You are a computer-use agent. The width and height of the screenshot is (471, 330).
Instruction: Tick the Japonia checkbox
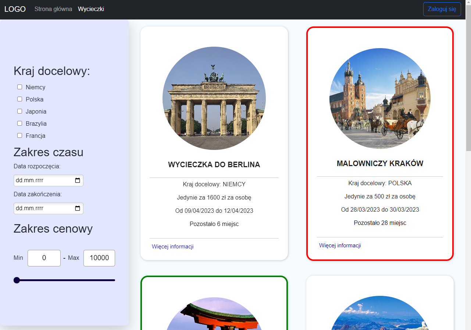pyautogui.click(x=20, y=111)
